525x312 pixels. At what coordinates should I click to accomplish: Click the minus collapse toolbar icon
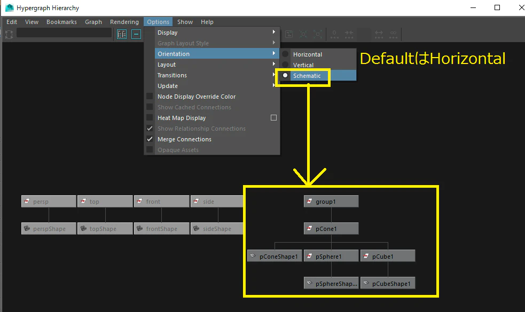[136, 34]
